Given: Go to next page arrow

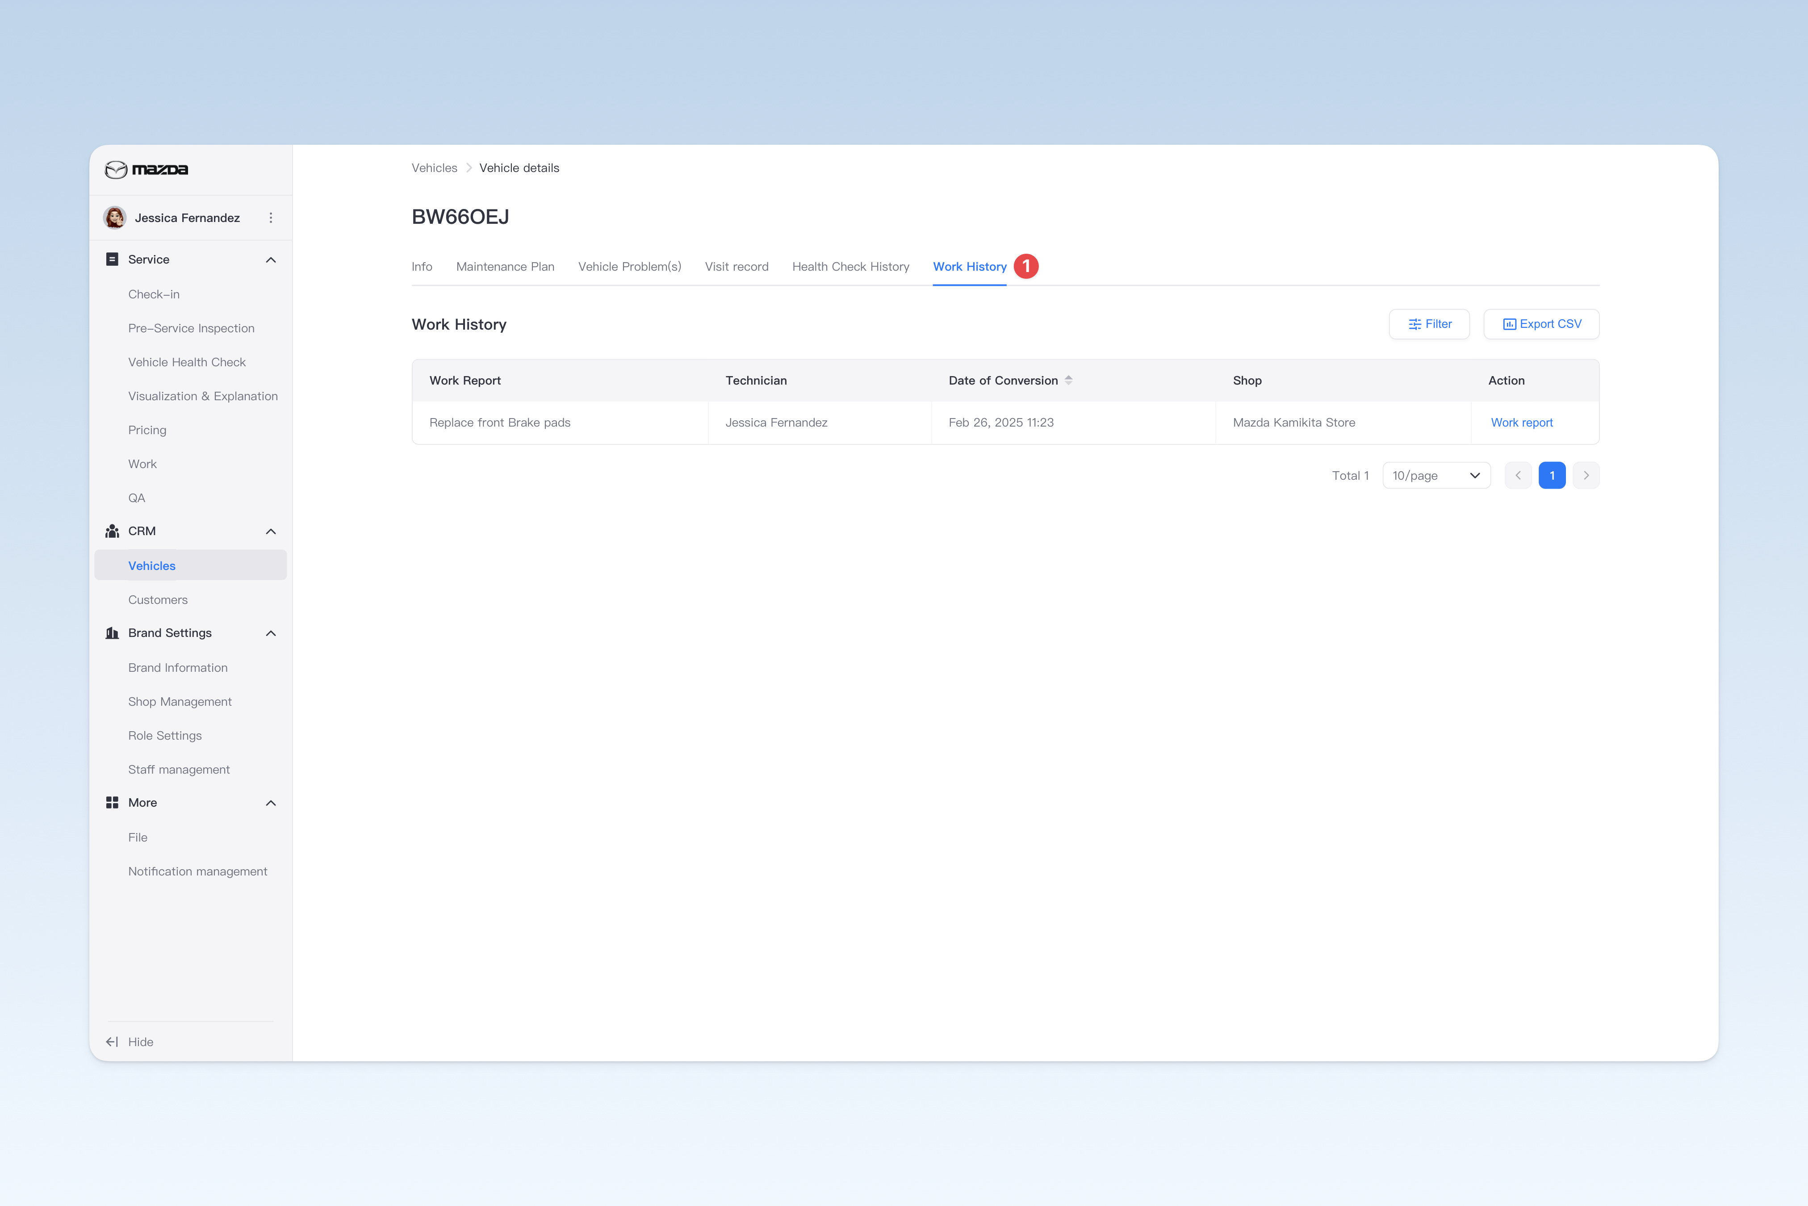Looking at the screenshot, I should [1586, 475].
